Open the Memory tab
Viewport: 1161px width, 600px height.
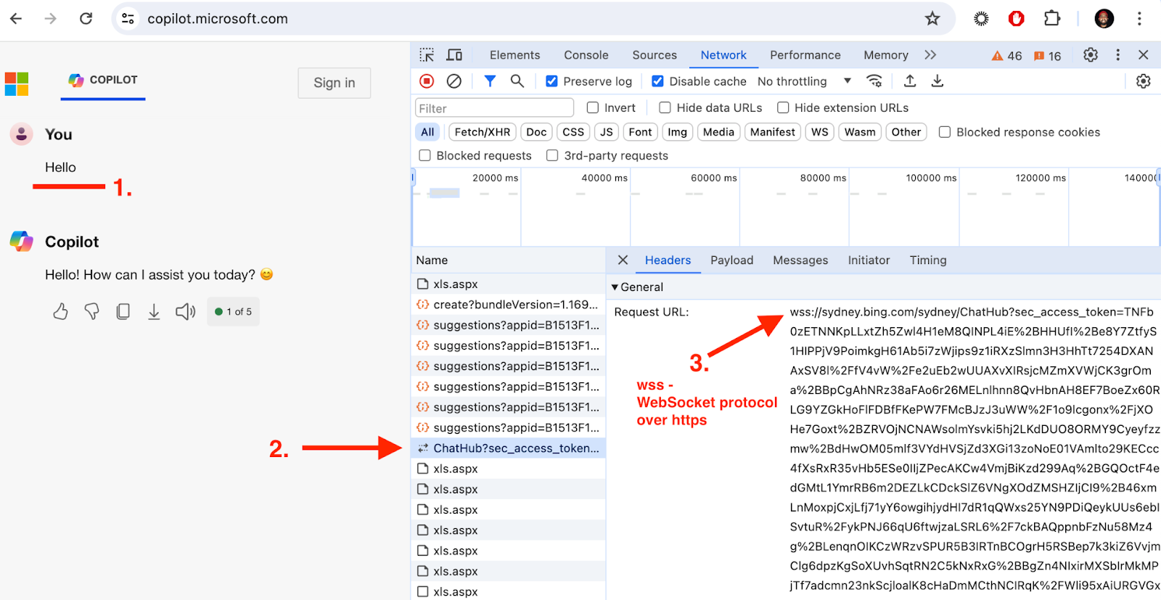click(x=886, y=55)
